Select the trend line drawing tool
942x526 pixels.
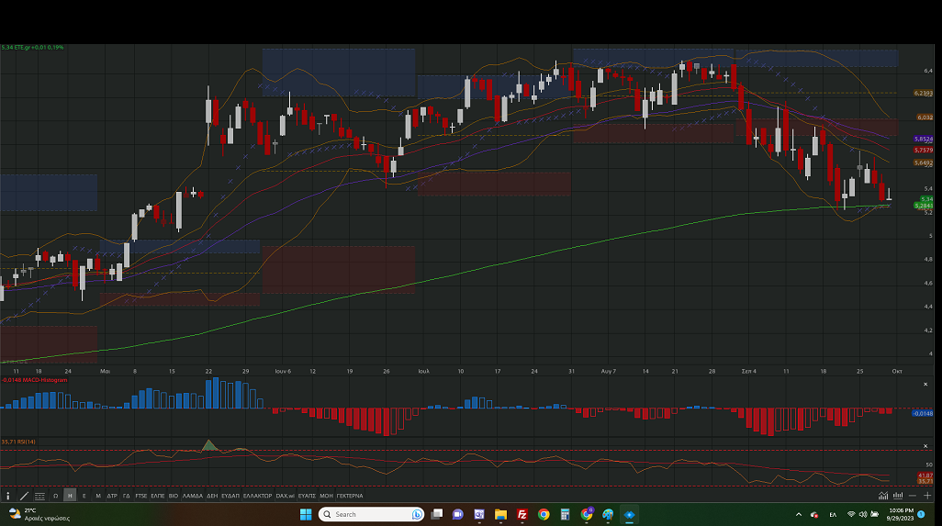(24, 496)
